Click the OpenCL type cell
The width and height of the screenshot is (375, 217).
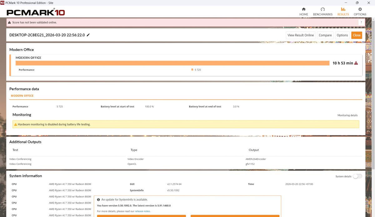(x=132, y=164)
